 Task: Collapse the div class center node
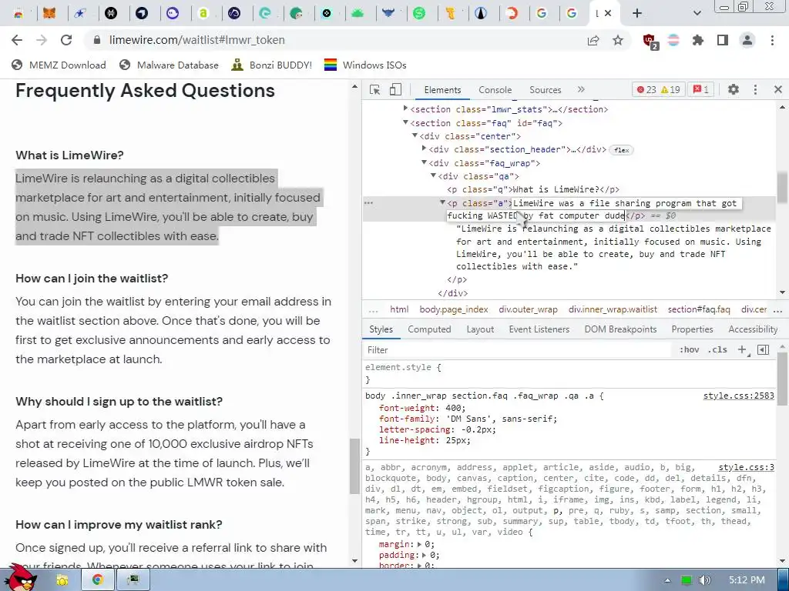[415, 135]
